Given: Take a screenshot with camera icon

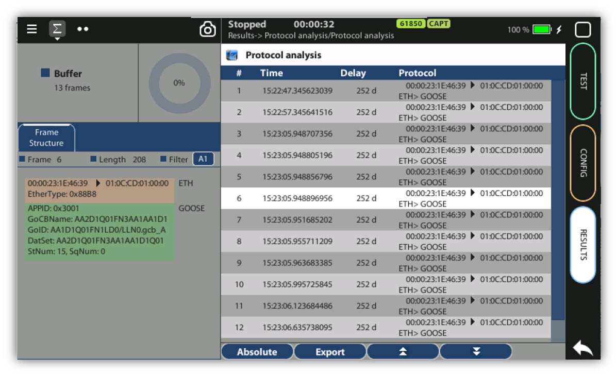Looking at the screenshot, I should coord(207,30).
